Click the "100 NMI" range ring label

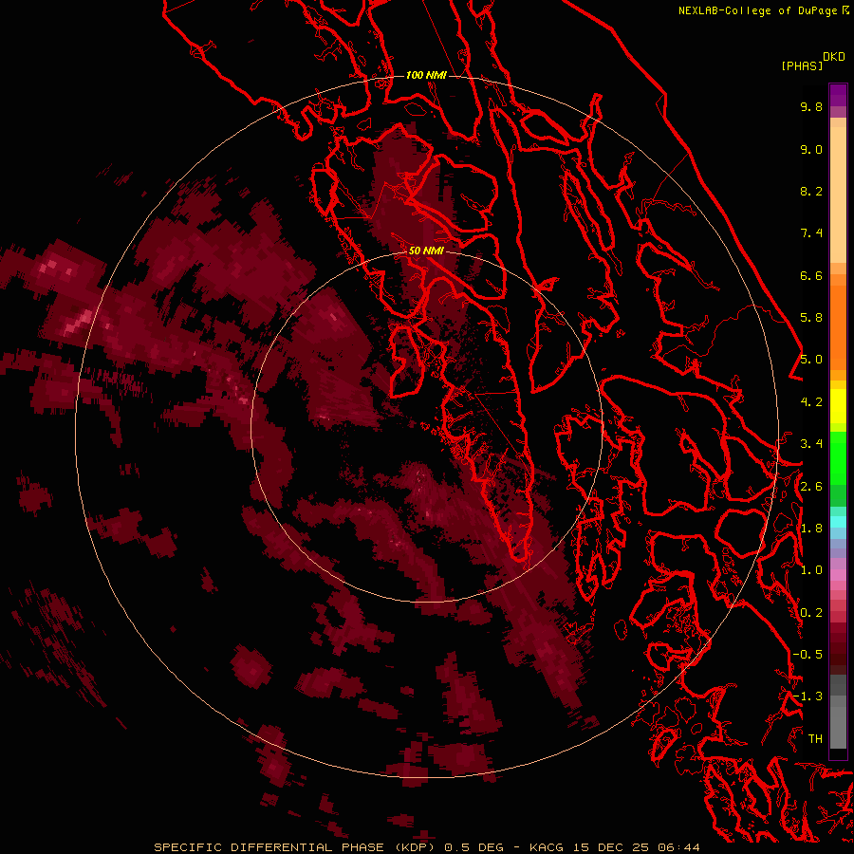pyautogui.click(x=426, y=75)
